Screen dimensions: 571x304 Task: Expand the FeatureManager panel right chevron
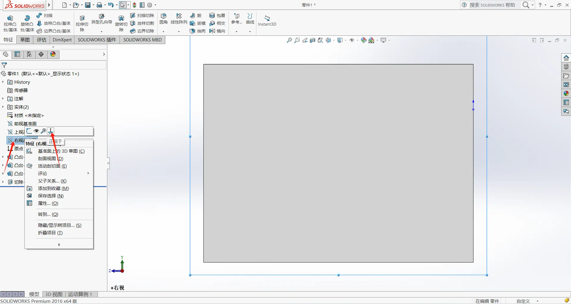click(104, 54)
